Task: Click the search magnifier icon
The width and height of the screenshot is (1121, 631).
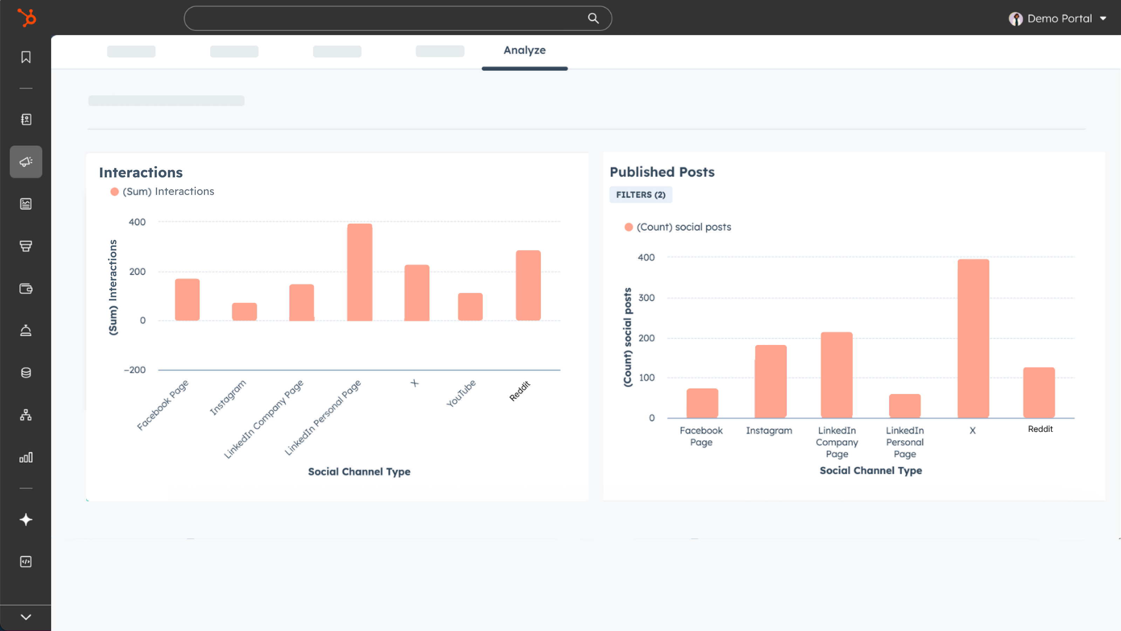Action: (x=593, y=18)
